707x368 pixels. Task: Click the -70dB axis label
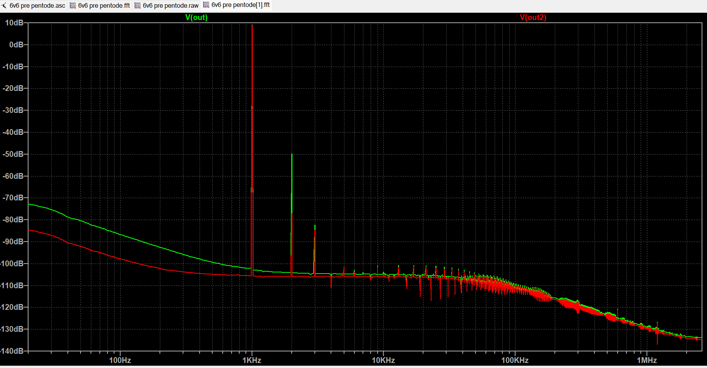coord(13,198)
